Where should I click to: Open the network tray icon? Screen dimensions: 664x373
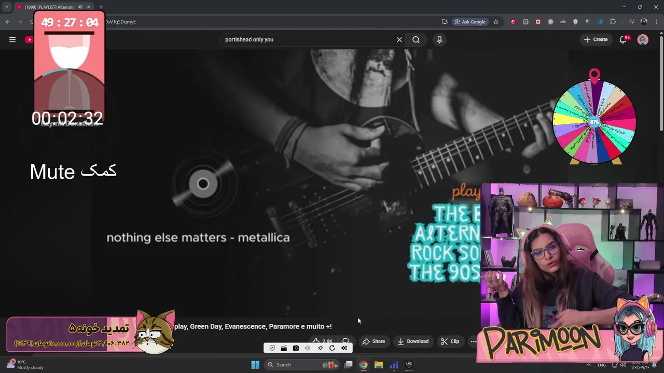pyautogui.click(x=614, y=365)
